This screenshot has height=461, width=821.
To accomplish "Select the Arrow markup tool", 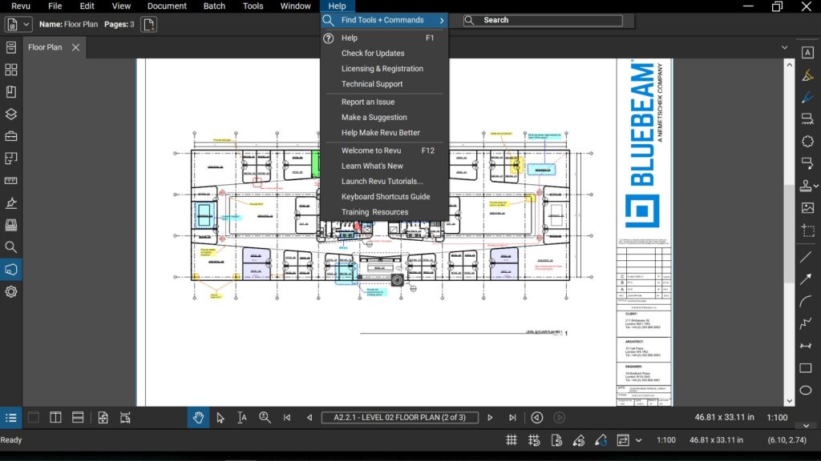I will (807, 279).
